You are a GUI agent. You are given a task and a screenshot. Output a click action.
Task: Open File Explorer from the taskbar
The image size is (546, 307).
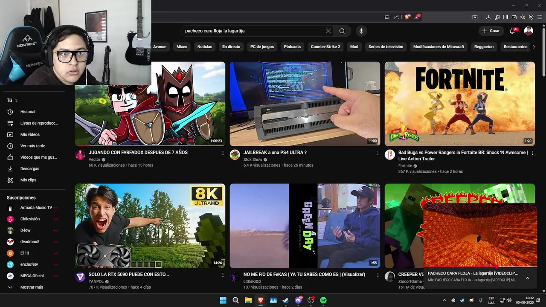pyautogui.click(x=248, y=300)
